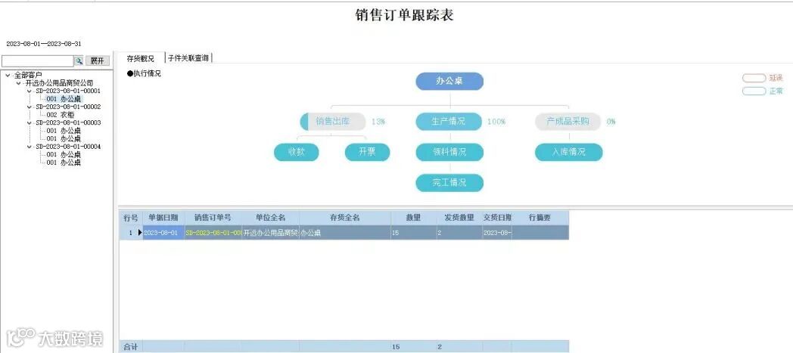Focus the customer search input field
793x353 pixels.
[x=37, y=60]
